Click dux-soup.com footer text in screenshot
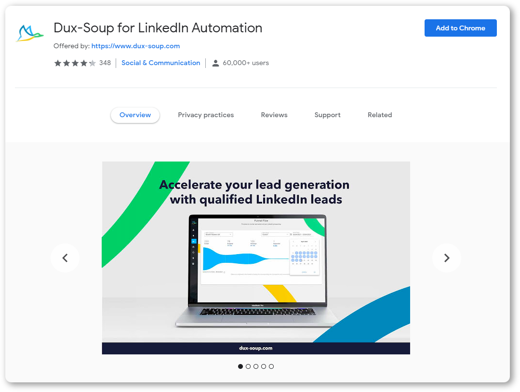This screenshot has width=520, height=392. click(256, 348)
